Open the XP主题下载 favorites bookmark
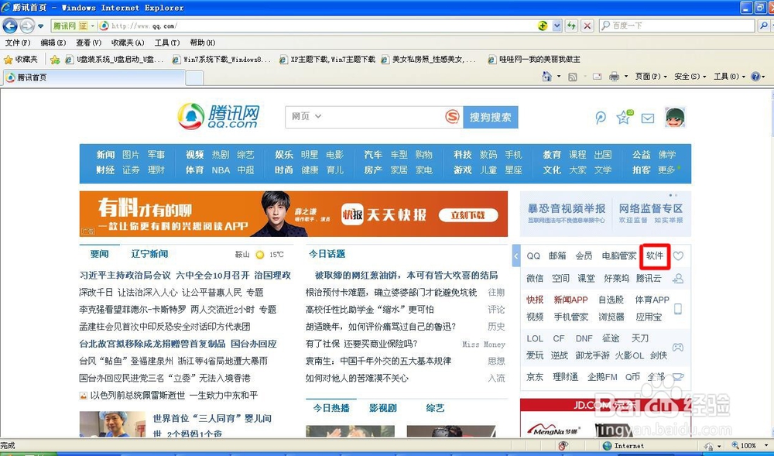 click(x=327, y=59)
